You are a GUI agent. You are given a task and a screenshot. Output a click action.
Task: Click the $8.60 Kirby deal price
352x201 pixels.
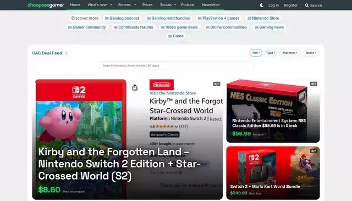pyautogui.click(x=49, y=190)
